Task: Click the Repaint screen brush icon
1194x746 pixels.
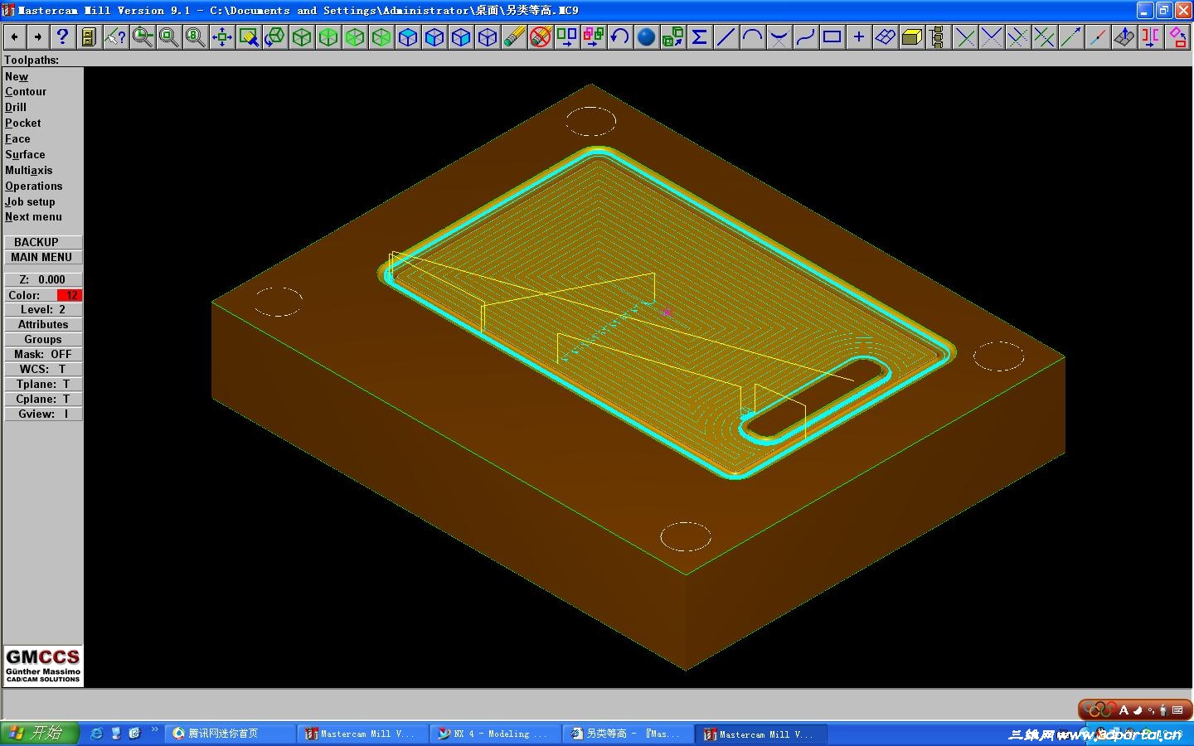Action: pyautogui.click(x=248, y=36)
